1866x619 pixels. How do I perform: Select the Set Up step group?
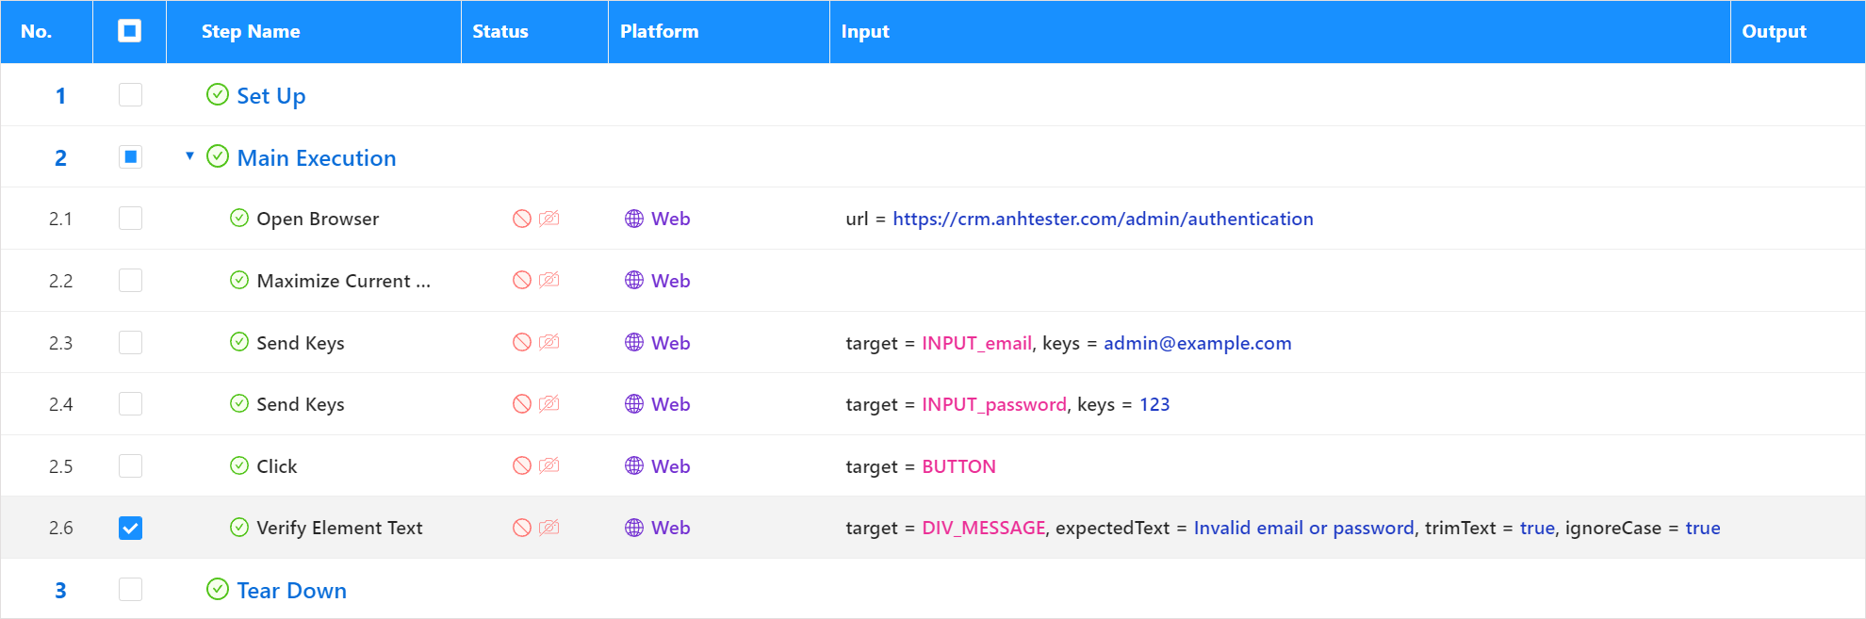click(270, 95)
